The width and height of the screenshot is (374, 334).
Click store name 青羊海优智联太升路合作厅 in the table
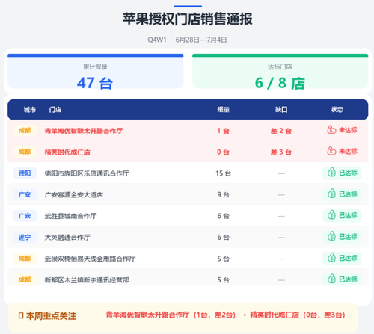(84, 131)
